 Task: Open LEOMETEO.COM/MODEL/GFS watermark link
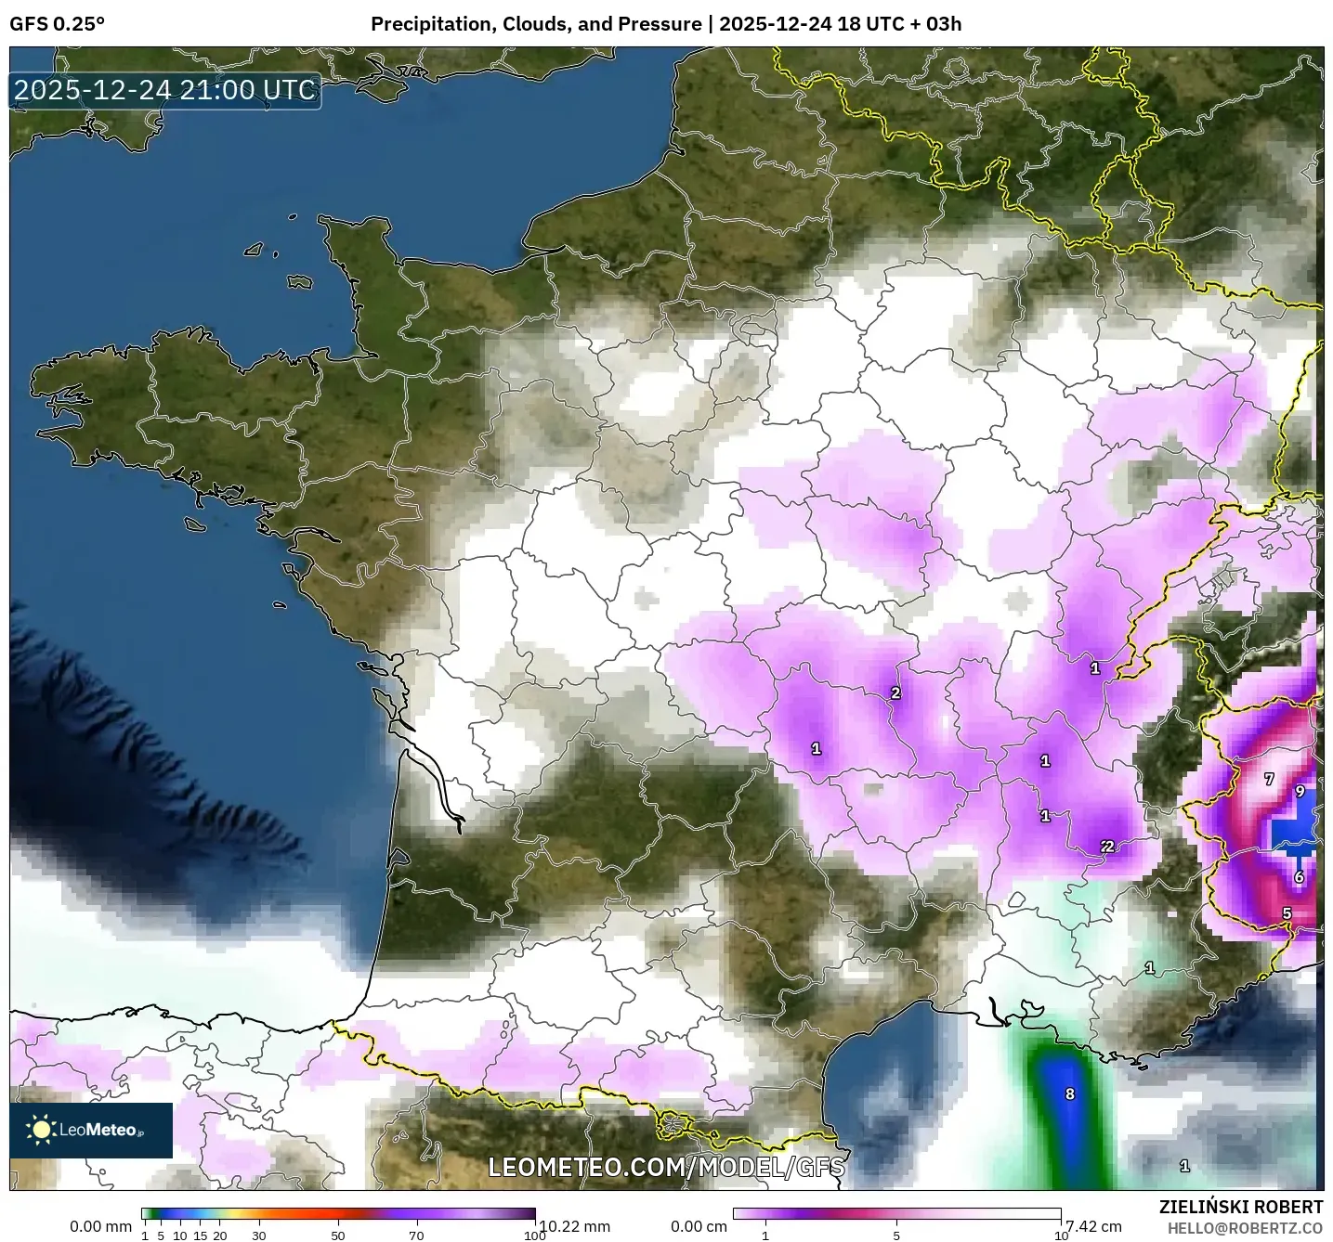click(667, 1170)
